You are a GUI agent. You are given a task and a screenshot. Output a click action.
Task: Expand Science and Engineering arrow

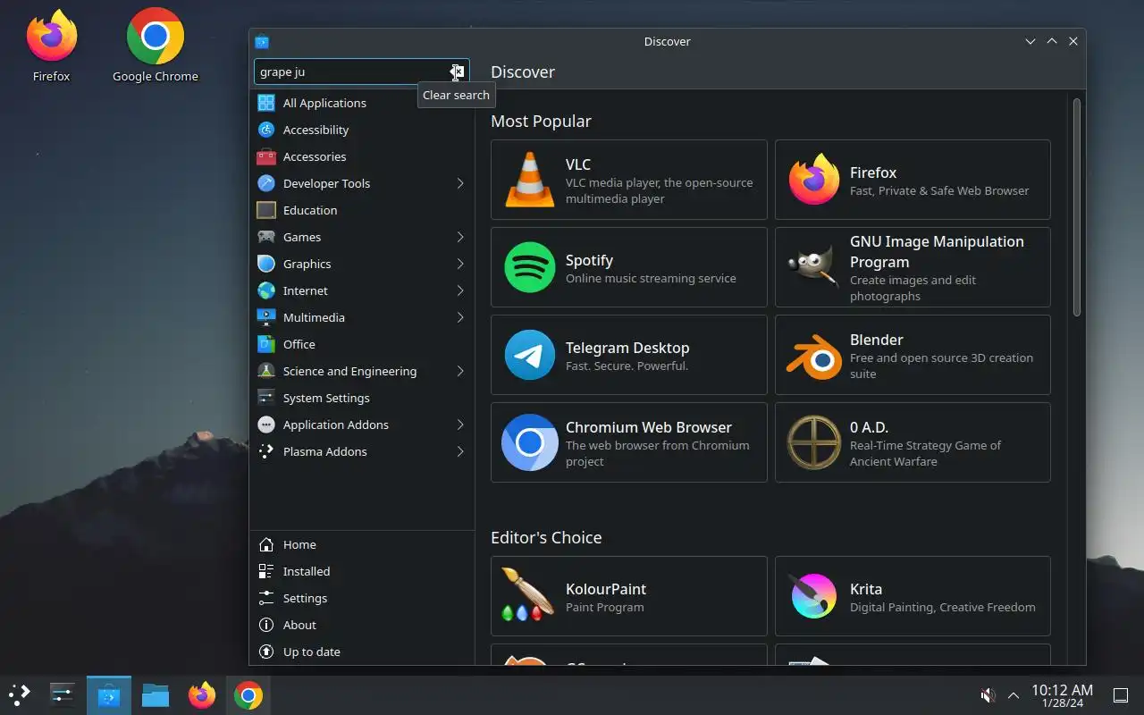coord(460,371)
